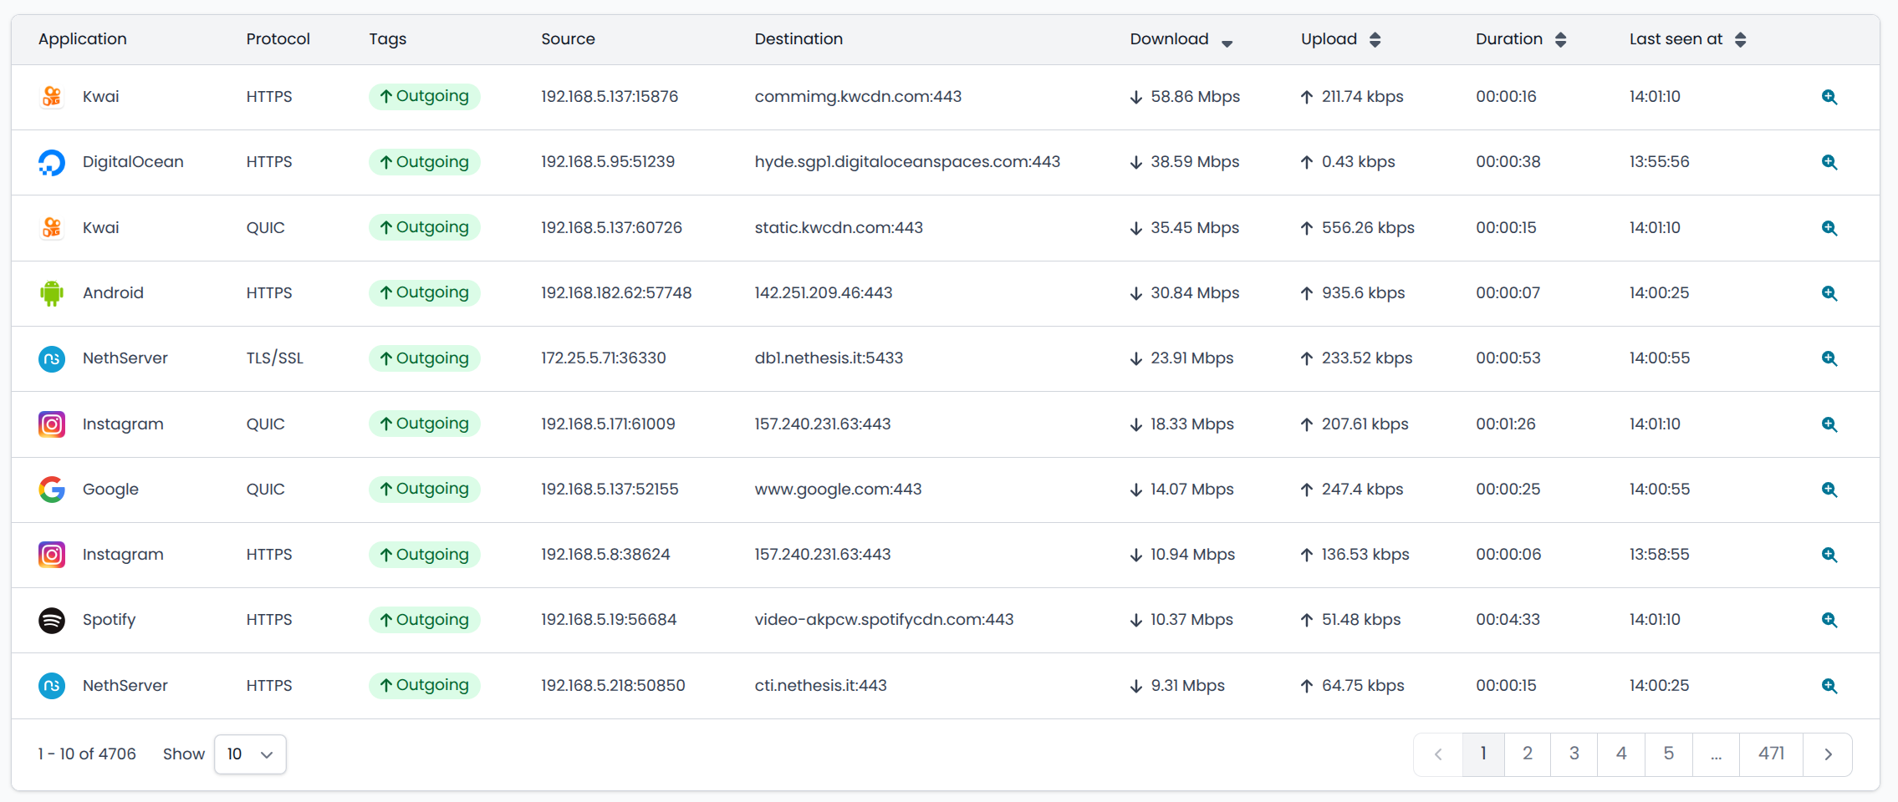The image size is (1898, 802).
Task: Inspect the Android flow with magnifier icon
Action: click(1829, 293)
